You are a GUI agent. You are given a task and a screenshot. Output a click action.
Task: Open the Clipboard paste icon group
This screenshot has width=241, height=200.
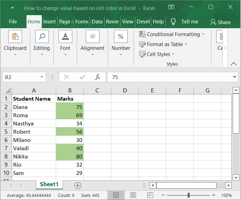pyautogui.click(x=15, y=37)
